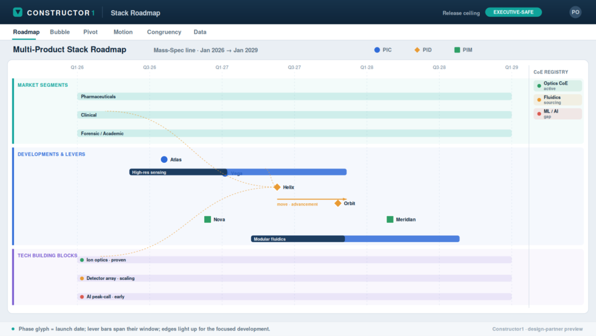Open the ML / AI gap registry card
Viewport: 596px width, 336px height.
[x=558, y=114]
